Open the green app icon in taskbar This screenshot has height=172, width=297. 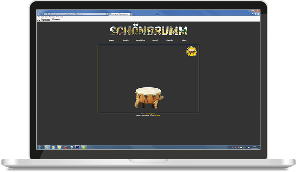pos(84,147)
